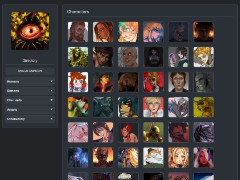Open the sunset-lit glowing-eyed demon portrait
The height and width of the screenshot is (180, 240).
[103, 157]
